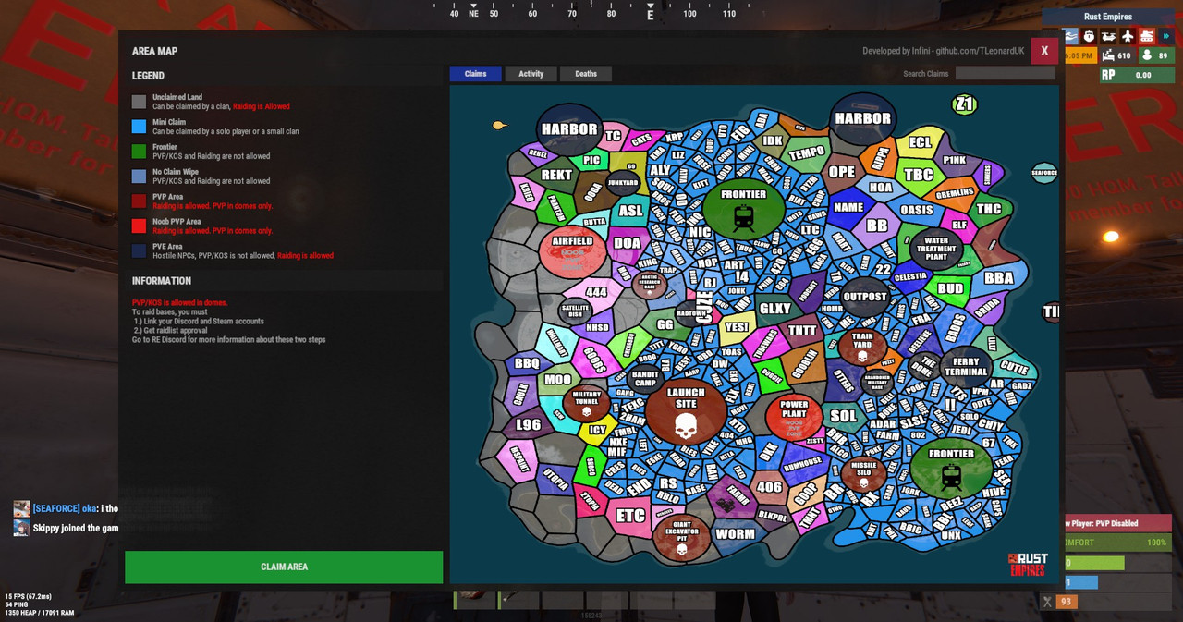Select the Train Yard skull monument
1183x622 pixels.
(862, 347)
